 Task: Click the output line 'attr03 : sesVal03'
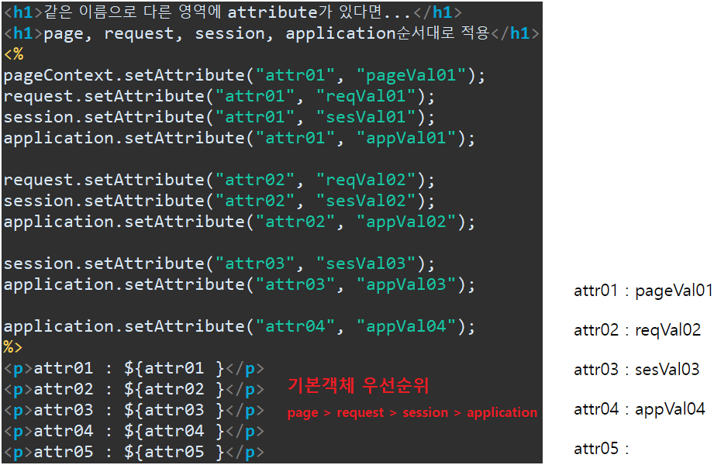636,370
